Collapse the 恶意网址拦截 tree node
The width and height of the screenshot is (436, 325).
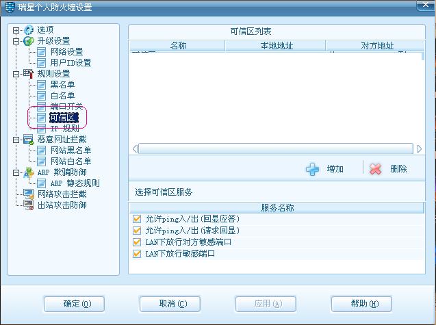point(16,140)
